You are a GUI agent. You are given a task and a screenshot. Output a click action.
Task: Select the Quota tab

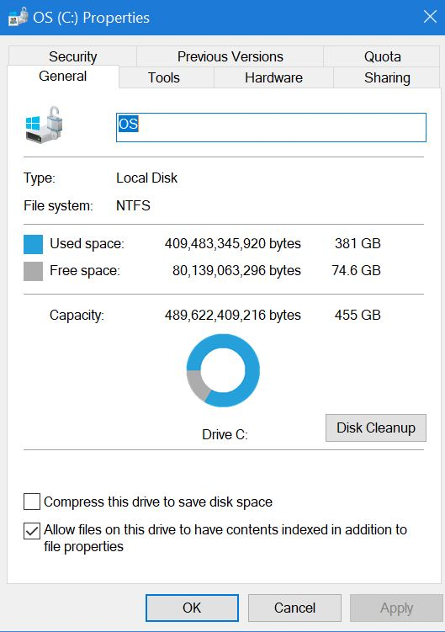(382, 56)
